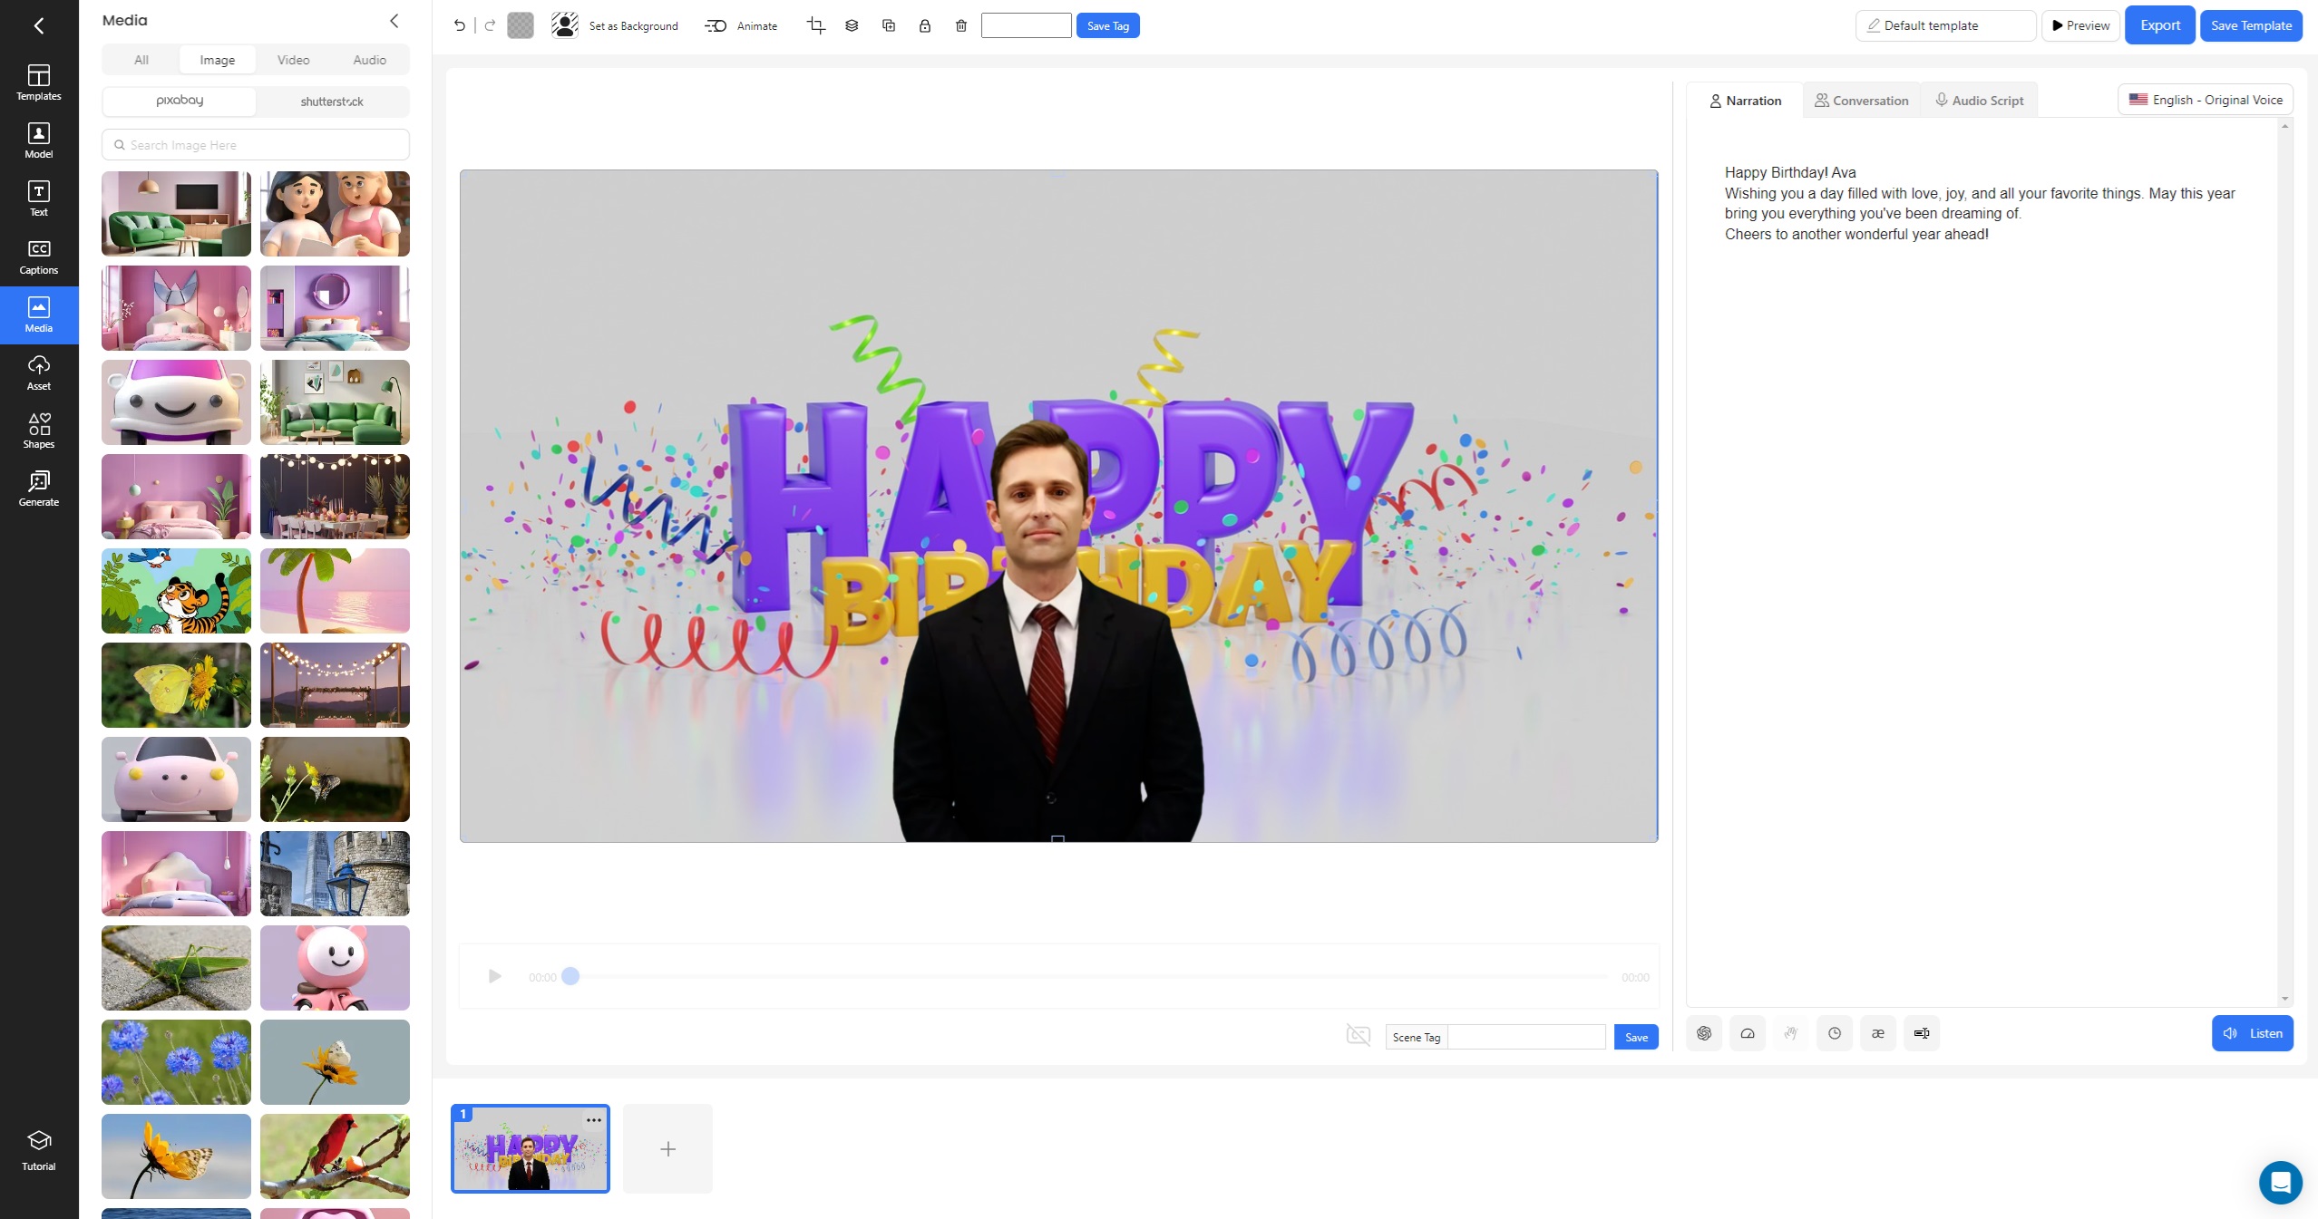Select the shutterstock image source

[x=332, y=102]
